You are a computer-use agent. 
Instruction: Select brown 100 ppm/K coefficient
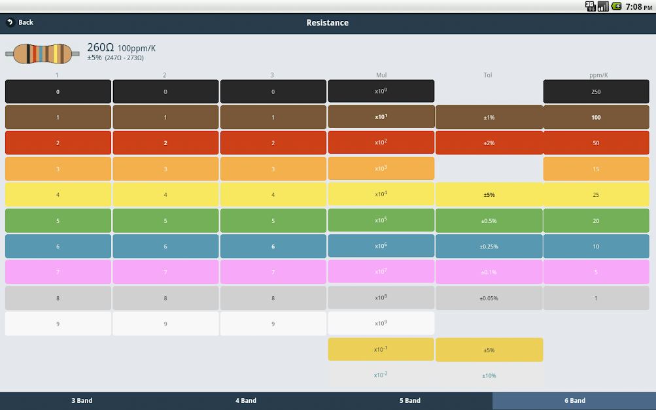(596, 117)
